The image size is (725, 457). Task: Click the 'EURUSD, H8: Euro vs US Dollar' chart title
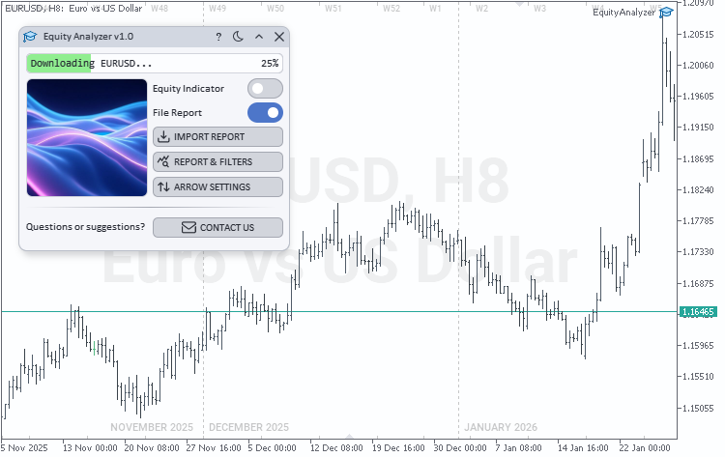73,9
